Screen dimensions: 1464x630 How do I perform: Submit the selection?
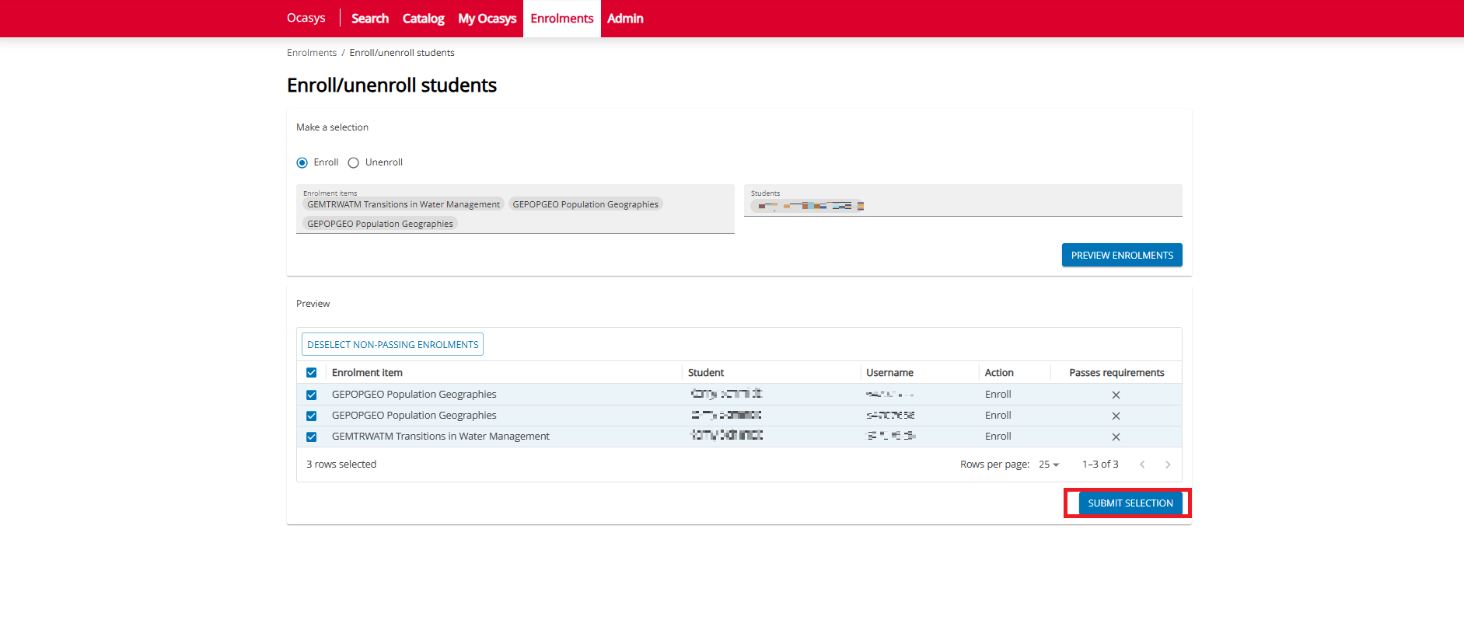pos(1130,503)
